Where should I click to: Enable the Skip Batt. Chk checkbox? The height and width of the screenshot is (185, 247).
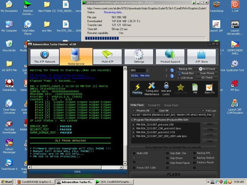click(167, 153)
